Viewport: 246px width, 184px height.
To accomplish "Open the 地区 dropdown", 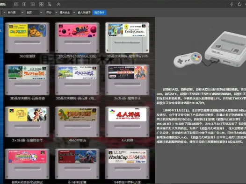I will (34, 12).
